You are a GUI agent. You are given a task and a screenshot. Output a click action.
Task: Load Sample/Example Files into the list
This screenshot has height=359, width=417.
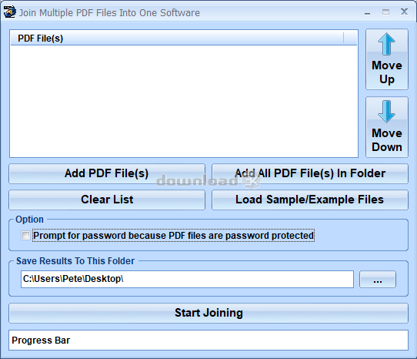(x=310, y=200)
